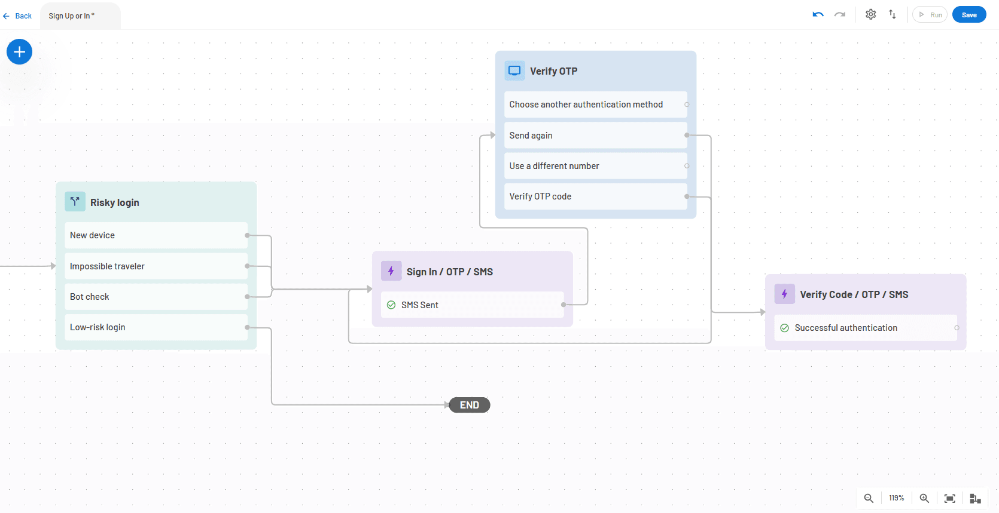Screen dimensions: 999x513
Task: Click the 119% zoom level indicator
Action: pos(896,498)
